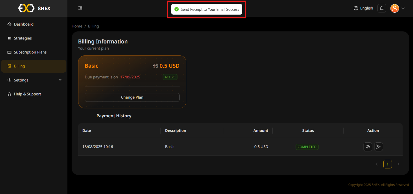Click the Change Plan button
The width and height of the screenshot is (413, 194).
coord(132,97)
